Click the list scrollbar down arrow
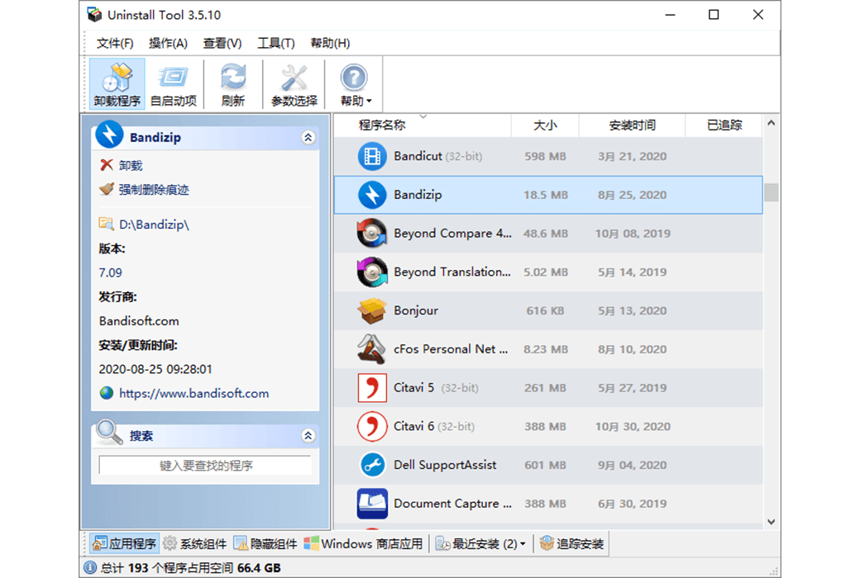Screen dimensions: 860x578 point(772,522)
